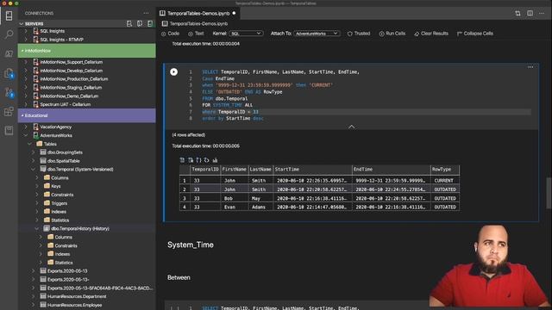
Task: Collapse the AdventureWorks server node
Action: pos(26,135)
